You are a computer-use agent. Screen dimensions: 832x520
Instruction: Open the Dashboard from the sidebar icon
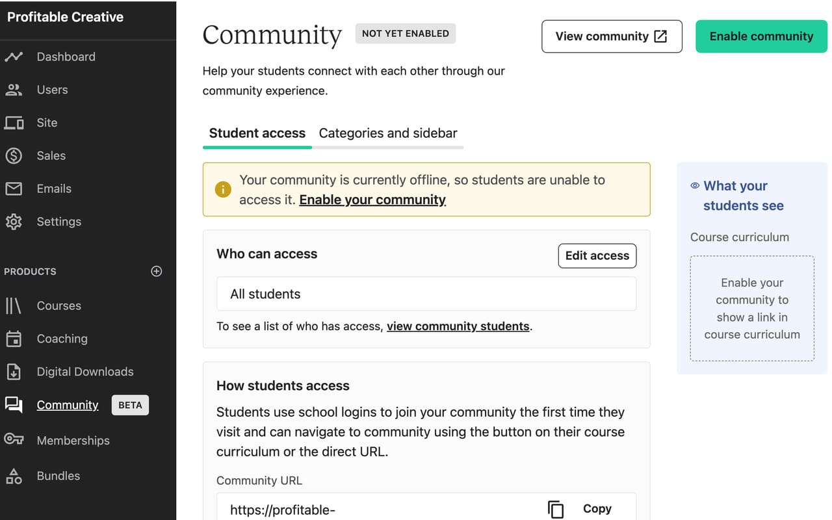point(14,57)
